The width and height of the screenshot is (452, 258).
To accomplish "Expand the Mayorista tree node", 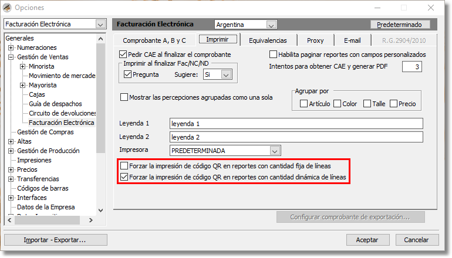I will coord(22,85).
